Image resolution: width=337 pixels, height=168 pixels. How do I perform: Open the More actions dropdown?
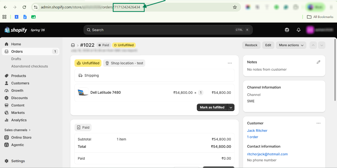291,45
